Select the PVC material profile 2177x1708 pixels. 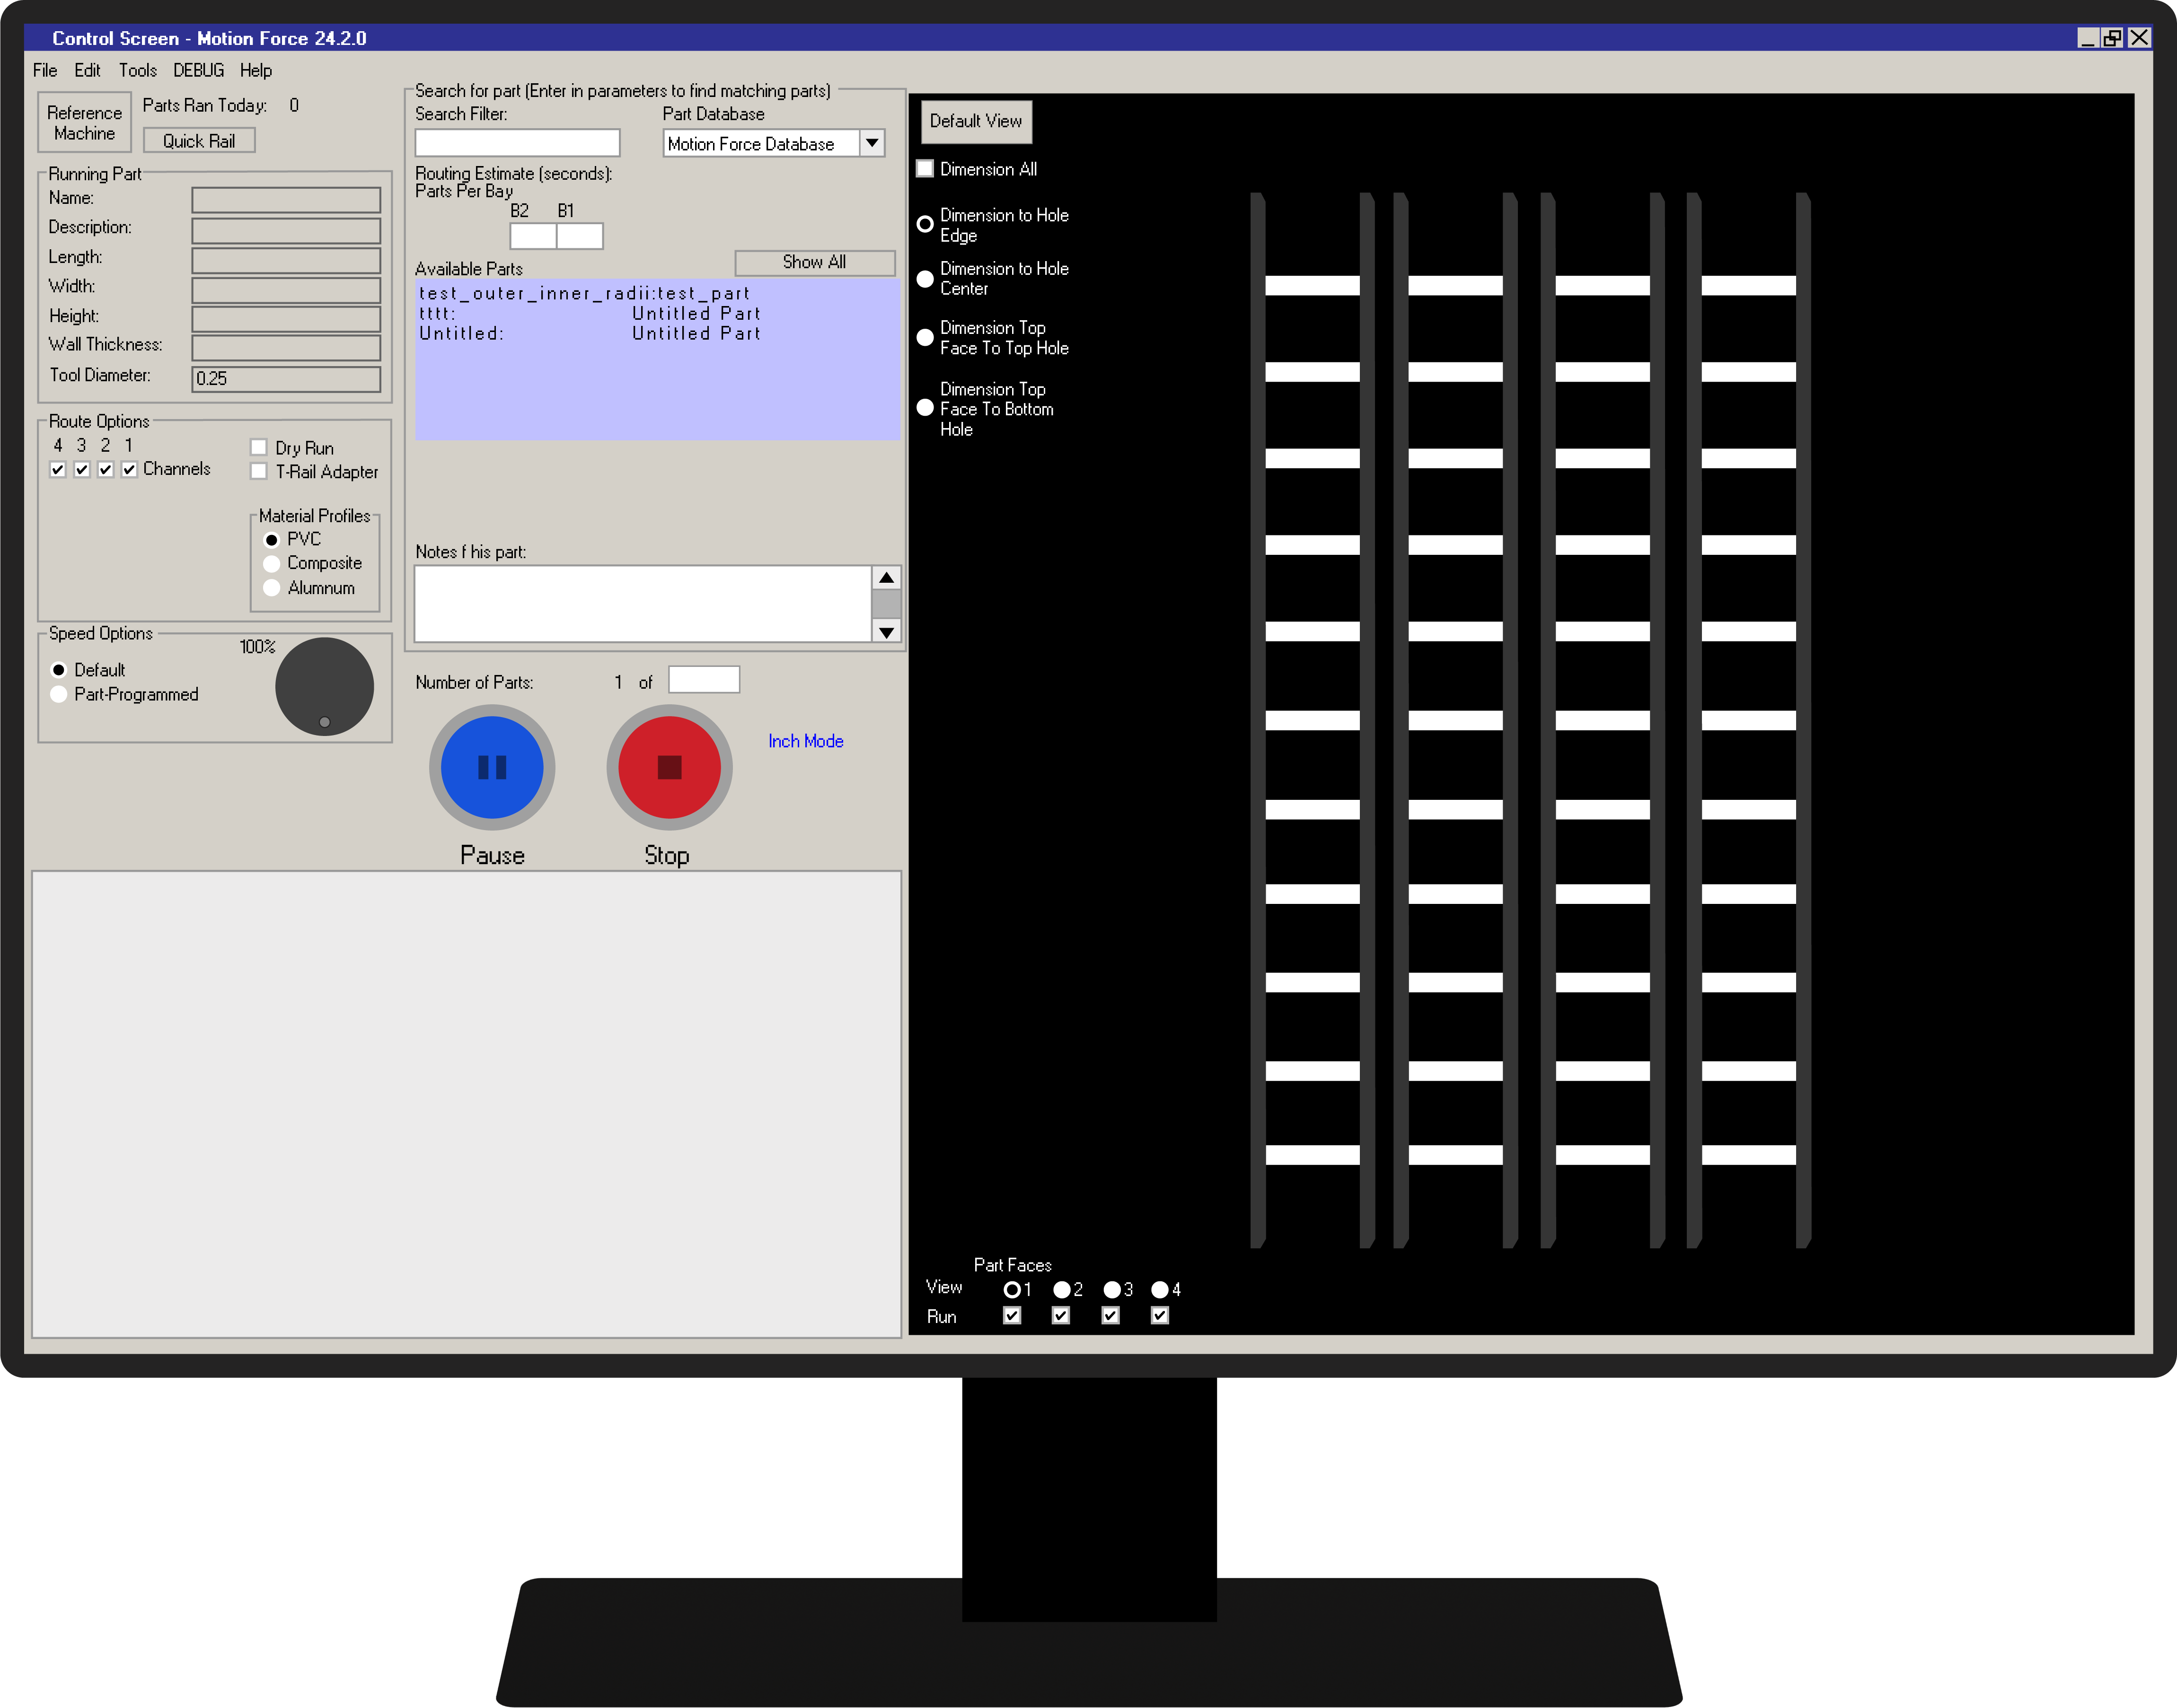(271, 540)
